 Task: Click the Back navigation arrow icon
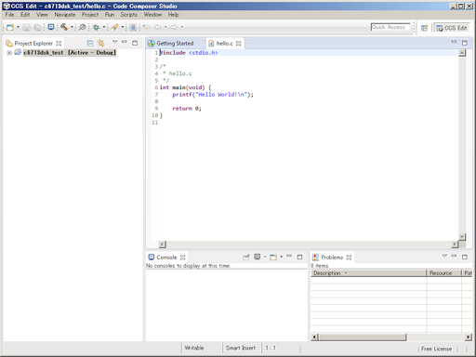click(x=158, y=27)
